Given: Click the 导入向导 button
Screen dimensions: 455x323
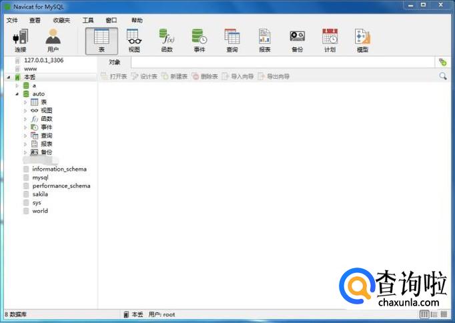Looking at the screenshot, I should pos(238,76).
